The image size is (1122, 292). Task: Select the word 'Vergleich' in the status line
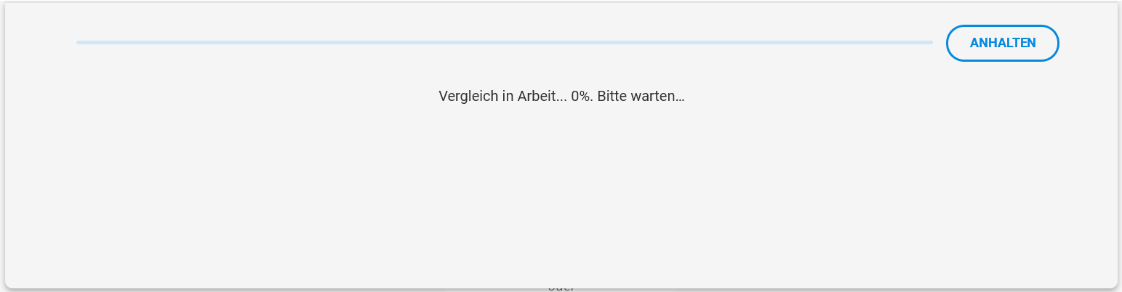click(467, 96)
